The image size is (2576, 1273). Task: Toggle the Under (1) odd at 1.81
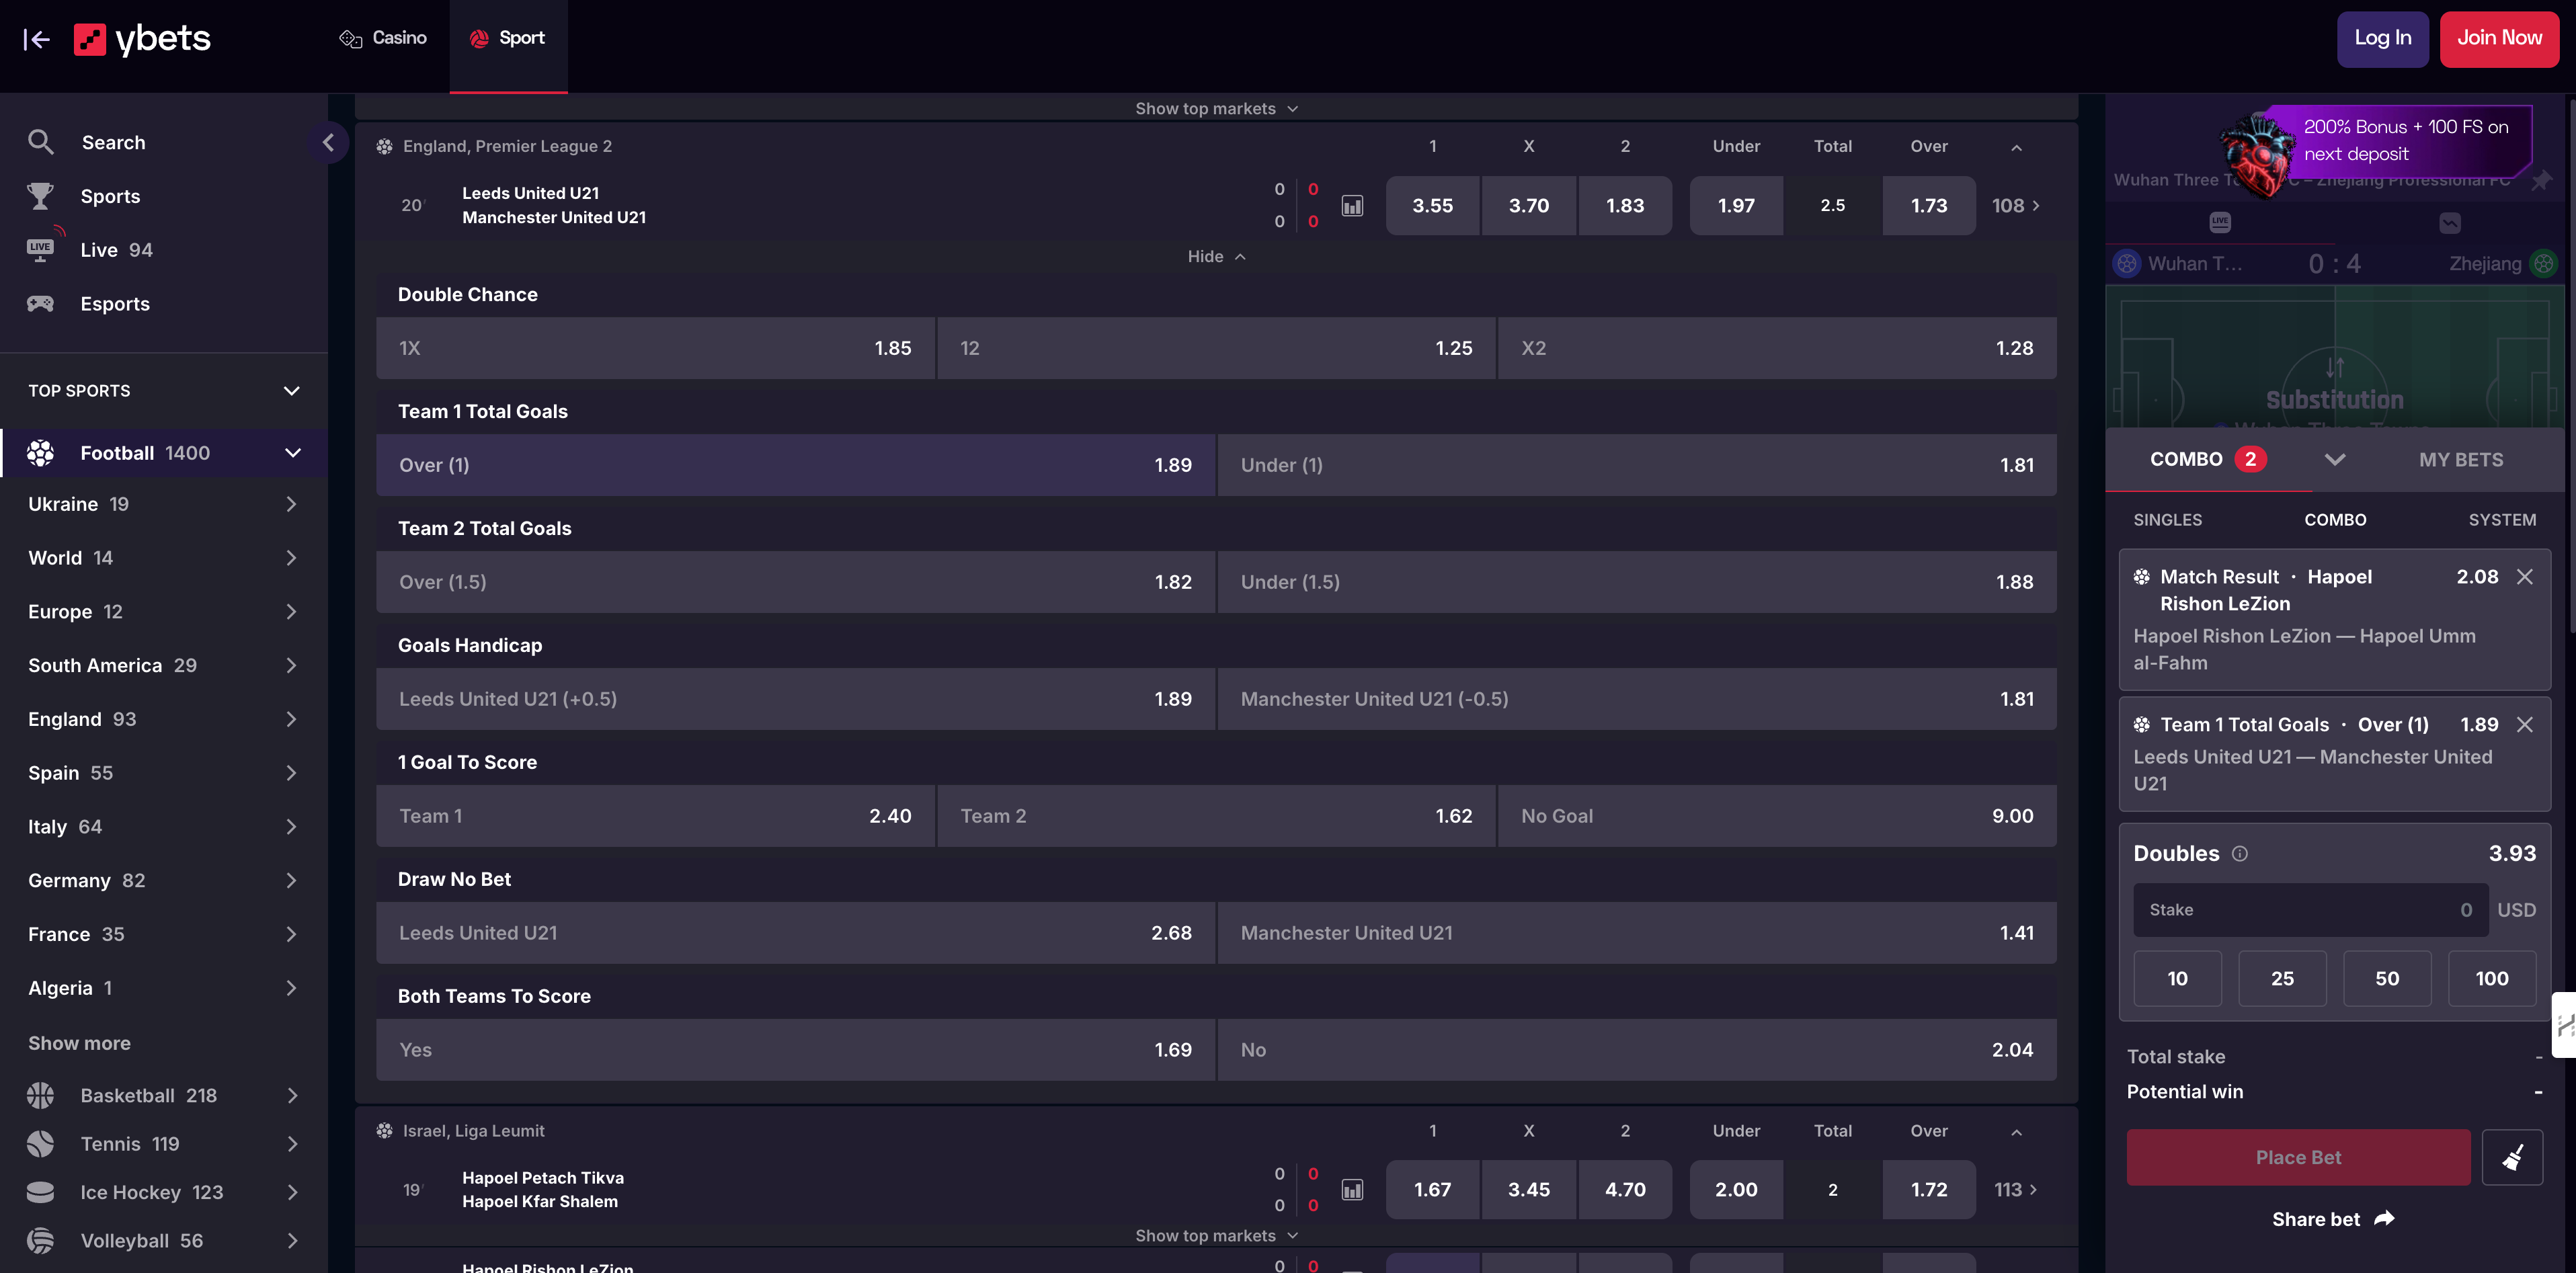point(1637,465)
